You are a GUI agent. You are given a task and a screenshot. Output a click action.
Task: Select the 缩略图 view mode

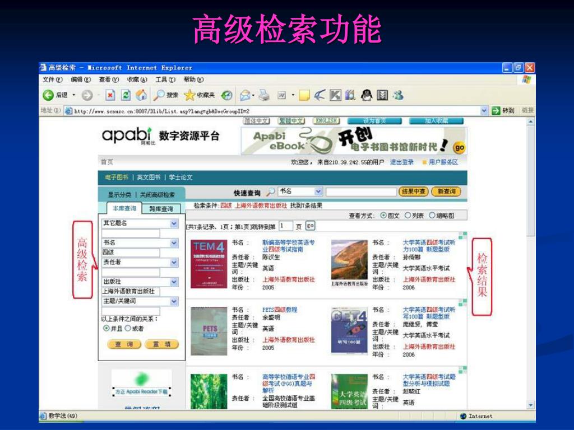[432, 216]
